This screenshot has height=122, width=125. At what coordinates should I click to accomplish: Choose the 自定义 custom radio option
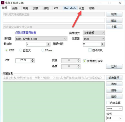point(20,50)
